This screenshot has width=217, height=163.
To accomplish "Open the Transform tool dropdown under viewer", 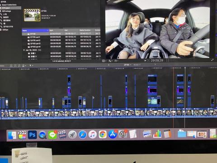I will [104, 61].
